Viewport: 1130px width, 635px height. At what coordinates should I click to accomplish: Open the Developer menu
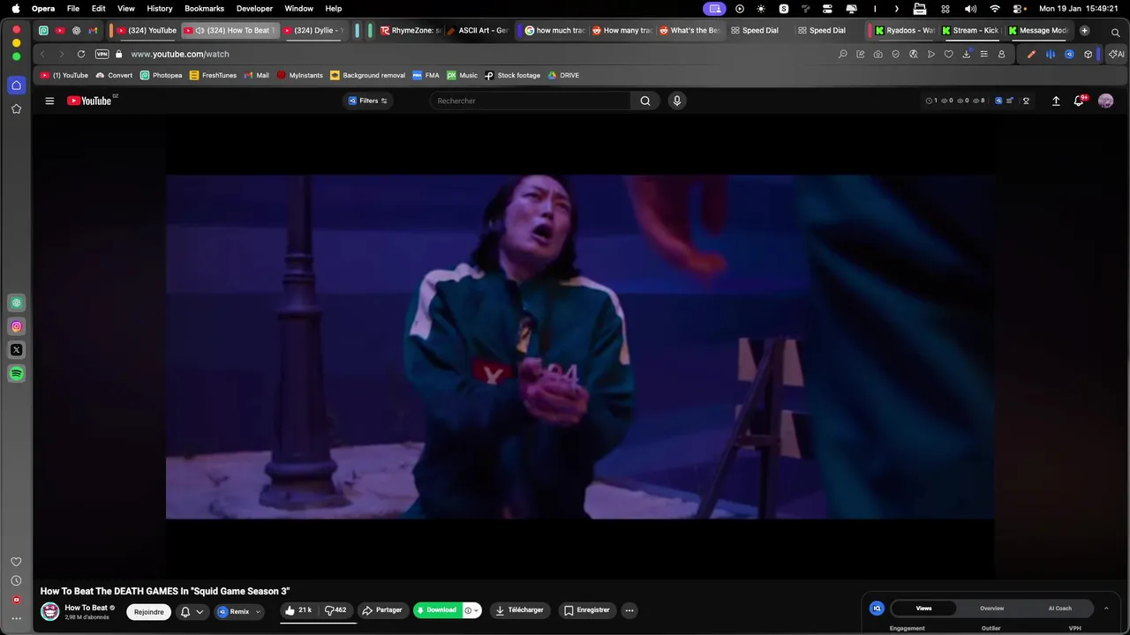254,8
